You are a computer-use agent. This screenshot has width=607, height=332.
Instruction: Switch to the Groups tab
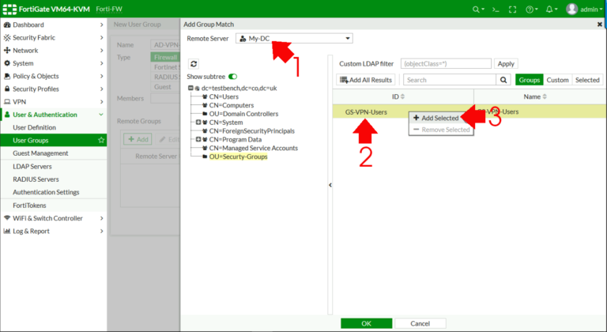point(530,80)
